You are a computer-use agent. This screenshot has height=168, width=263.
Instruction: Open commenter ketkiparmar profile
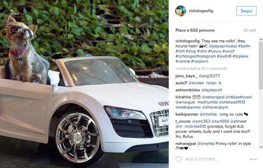click(x=187, y=114)
